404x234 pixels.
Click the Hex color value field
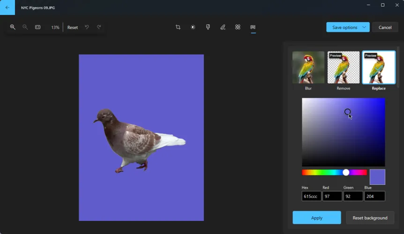(x=311, y=197)
